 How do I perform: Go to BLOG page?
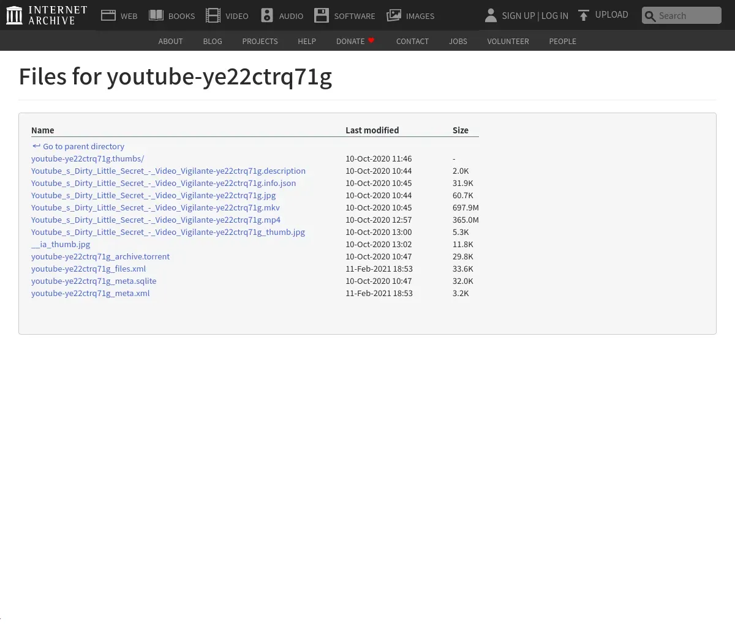point(213,41)
